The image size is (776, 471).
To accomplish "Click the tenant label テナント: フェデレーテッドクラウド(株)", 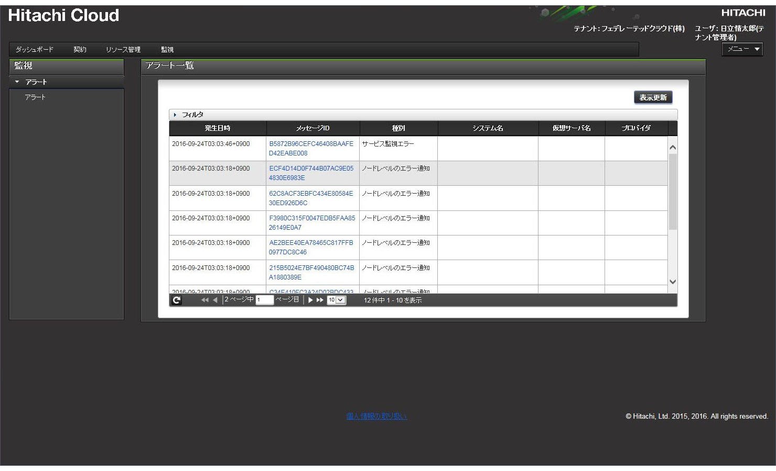I will 629,28.
